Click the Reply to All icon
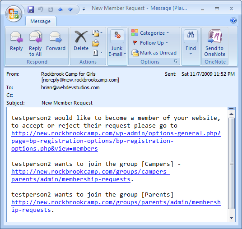Screen dimensions: 242x229 coord(36,37)
